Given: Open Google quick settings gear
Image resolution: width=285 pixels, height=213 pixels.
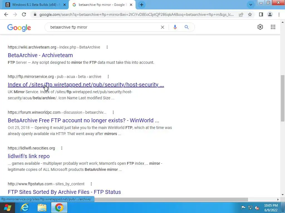Looking at the screenshot, I should tap(260, 27).
